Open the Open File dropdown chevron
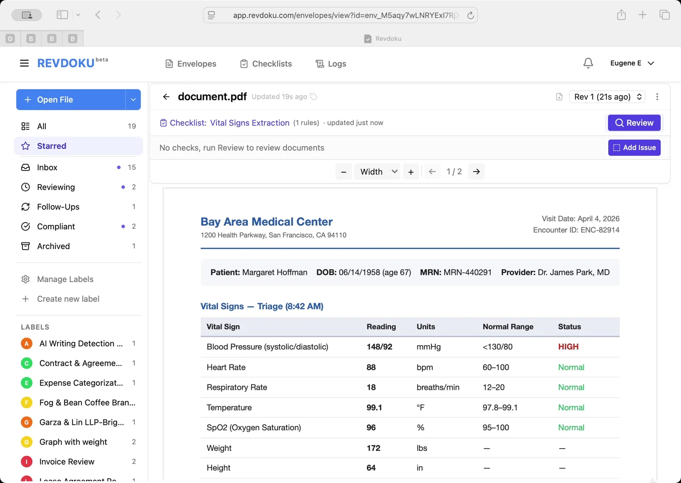The image size is (681, 483). (x=133, y=99)
